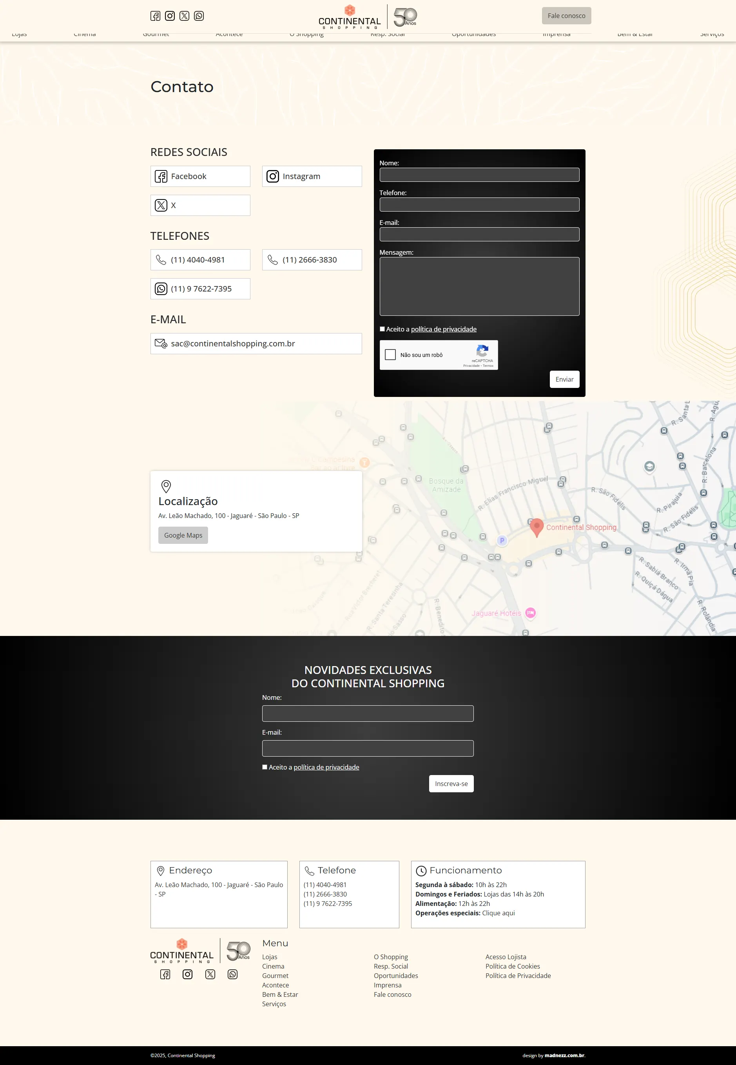Select Gourmet in the footer menu

(x=275, y=976)
